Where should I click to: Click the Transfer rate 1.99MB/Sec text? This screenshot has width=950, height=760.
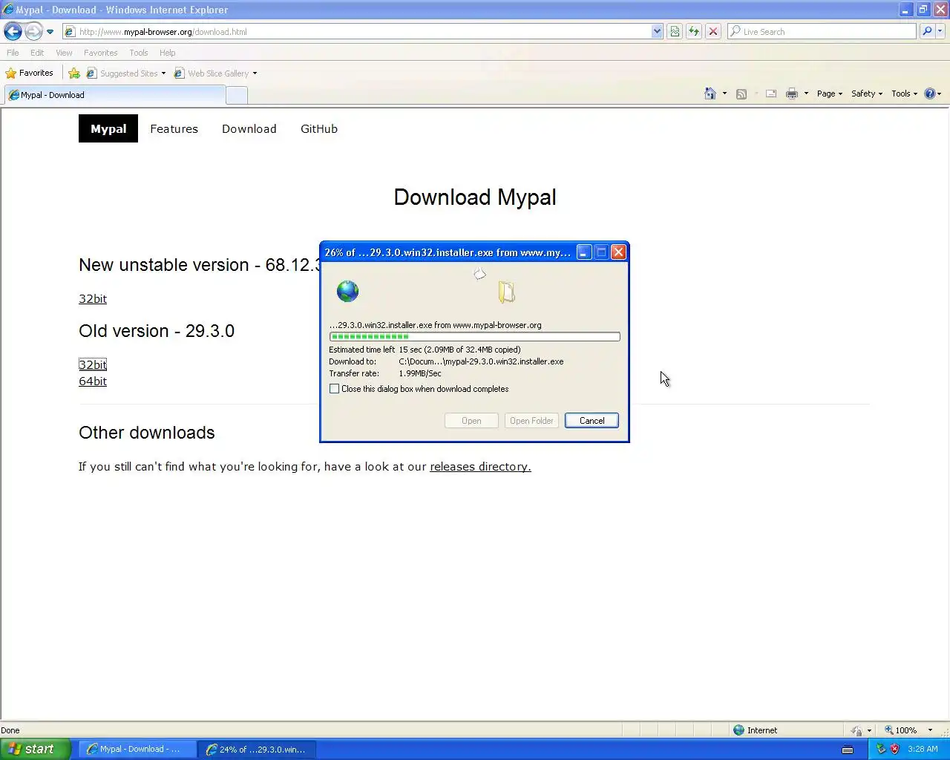coord(385,373)
